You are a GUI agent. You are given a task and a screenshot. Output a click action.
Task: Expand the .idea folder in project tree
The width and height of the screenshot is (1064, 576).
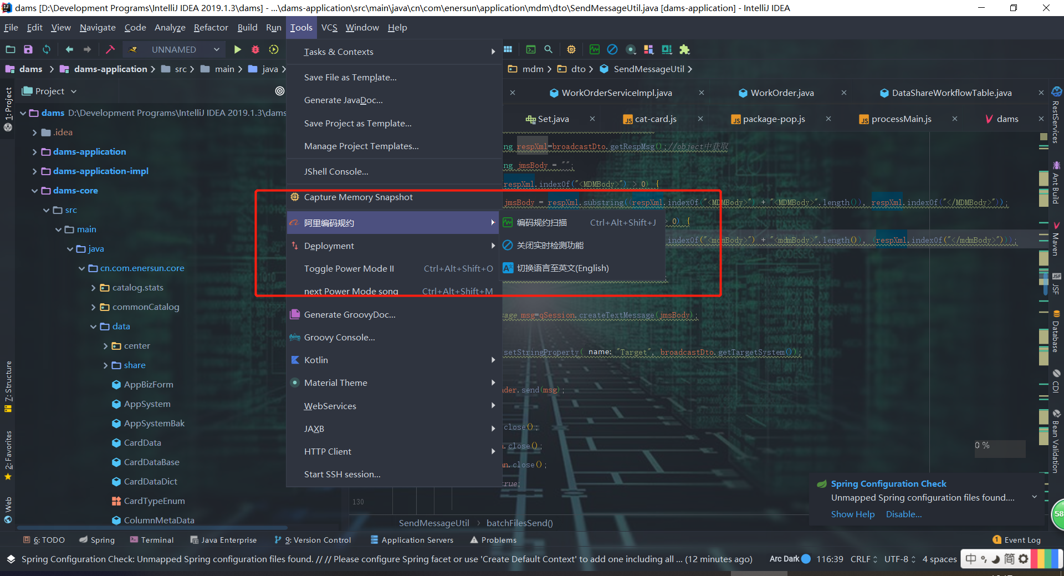(34, 132)
